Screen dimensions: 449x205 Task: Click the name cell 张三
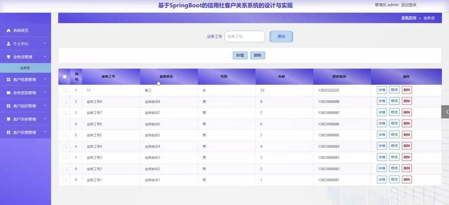148,90
